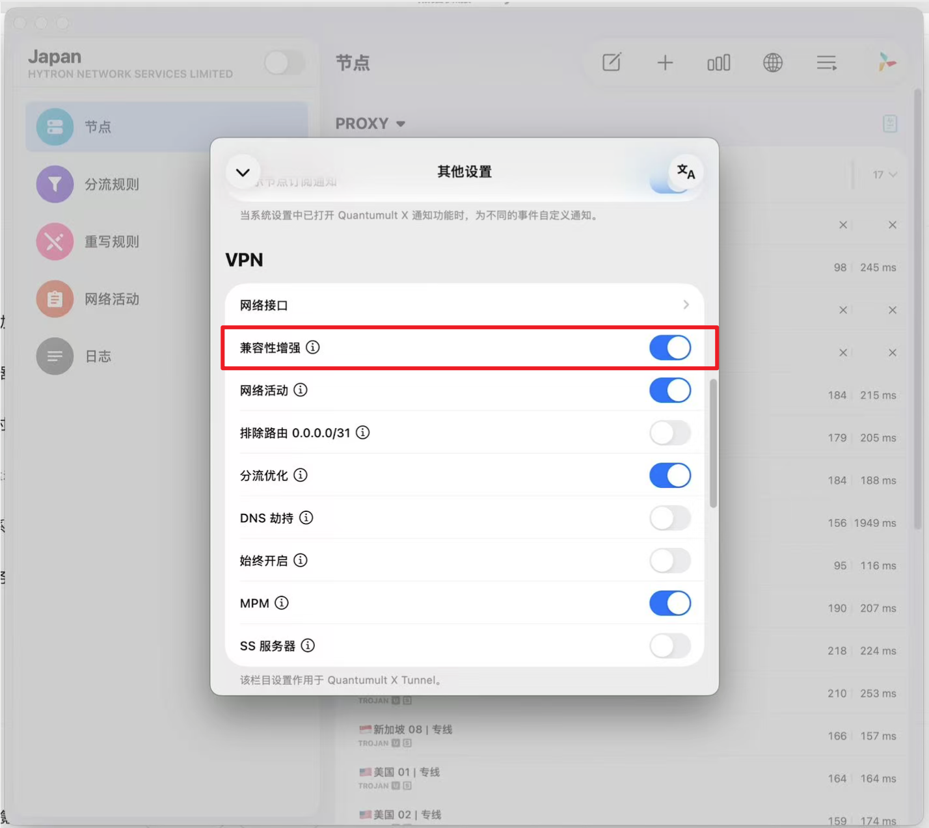The image size is (929, 828).
Task: Open the 网络接口 settings row
Action: [464, 305]
